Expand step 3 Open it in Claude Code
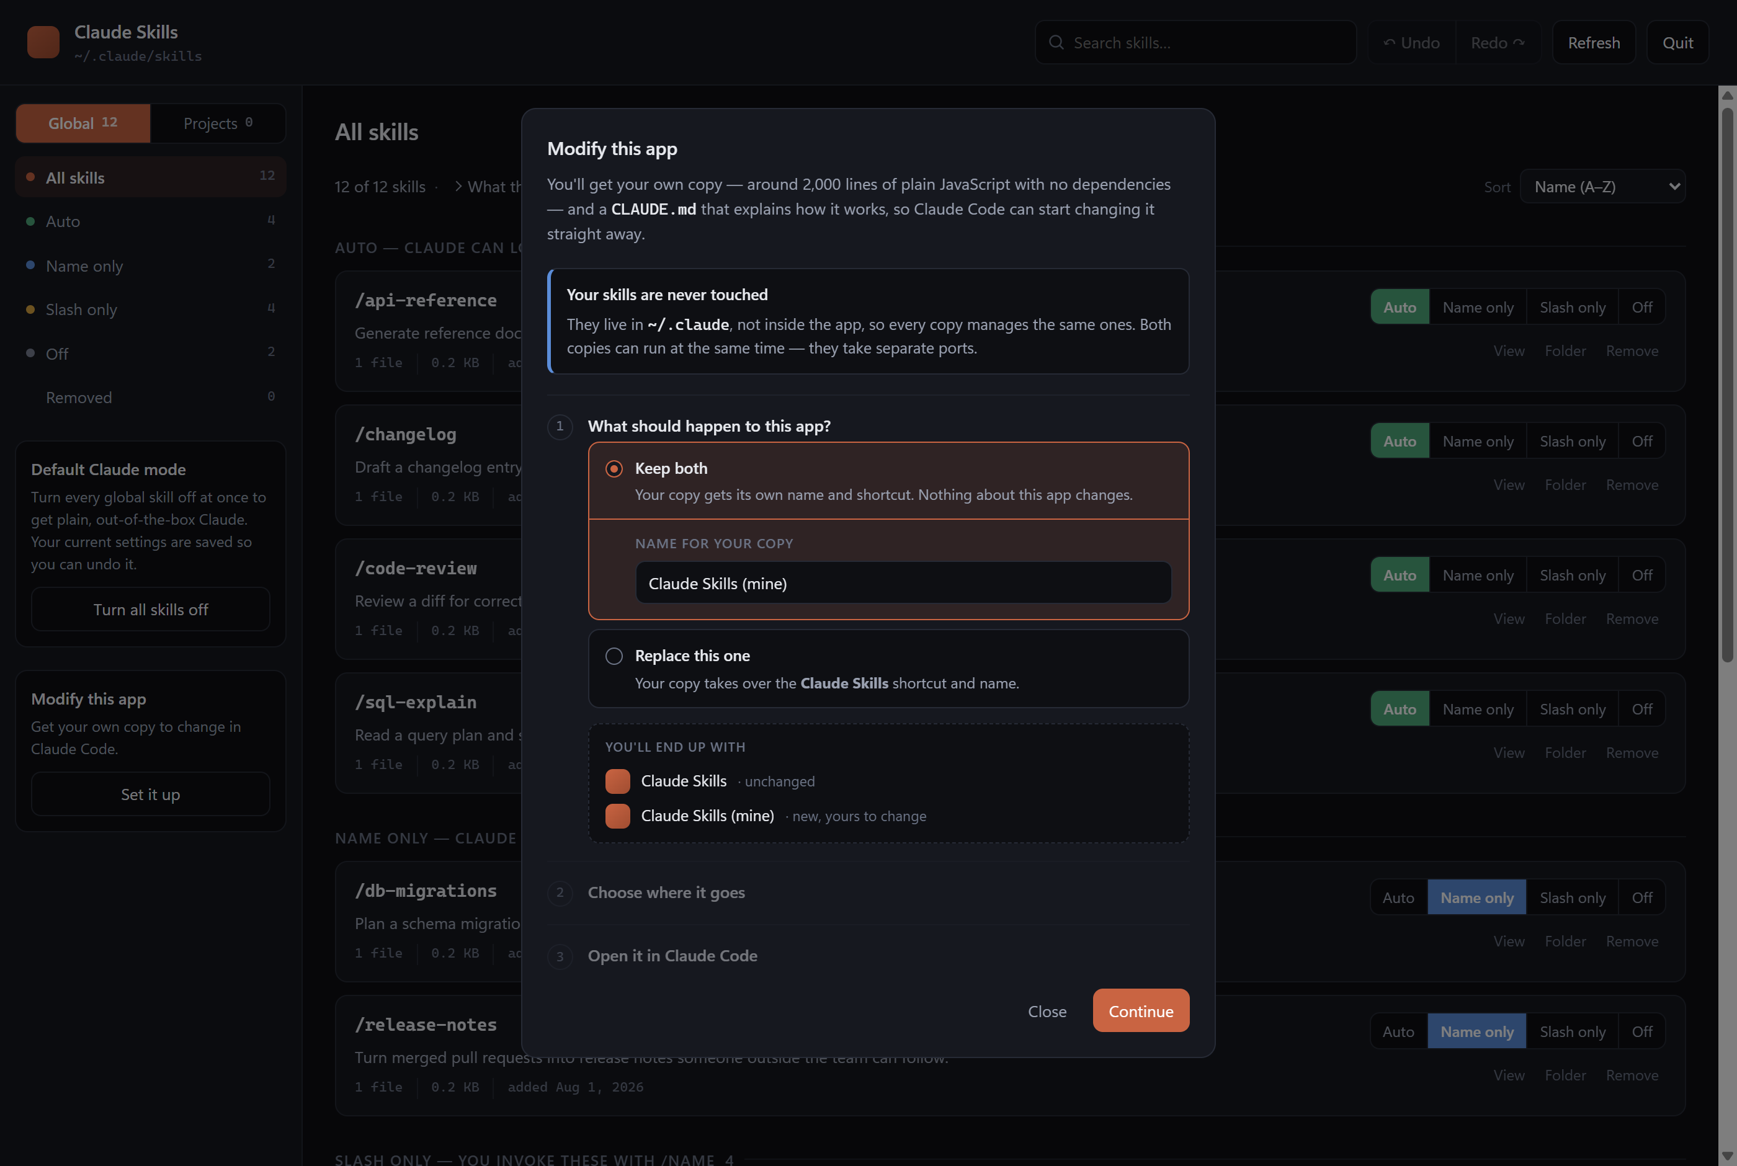Viewport: 1737px width, 1166px height. click(x=672, y=956)
